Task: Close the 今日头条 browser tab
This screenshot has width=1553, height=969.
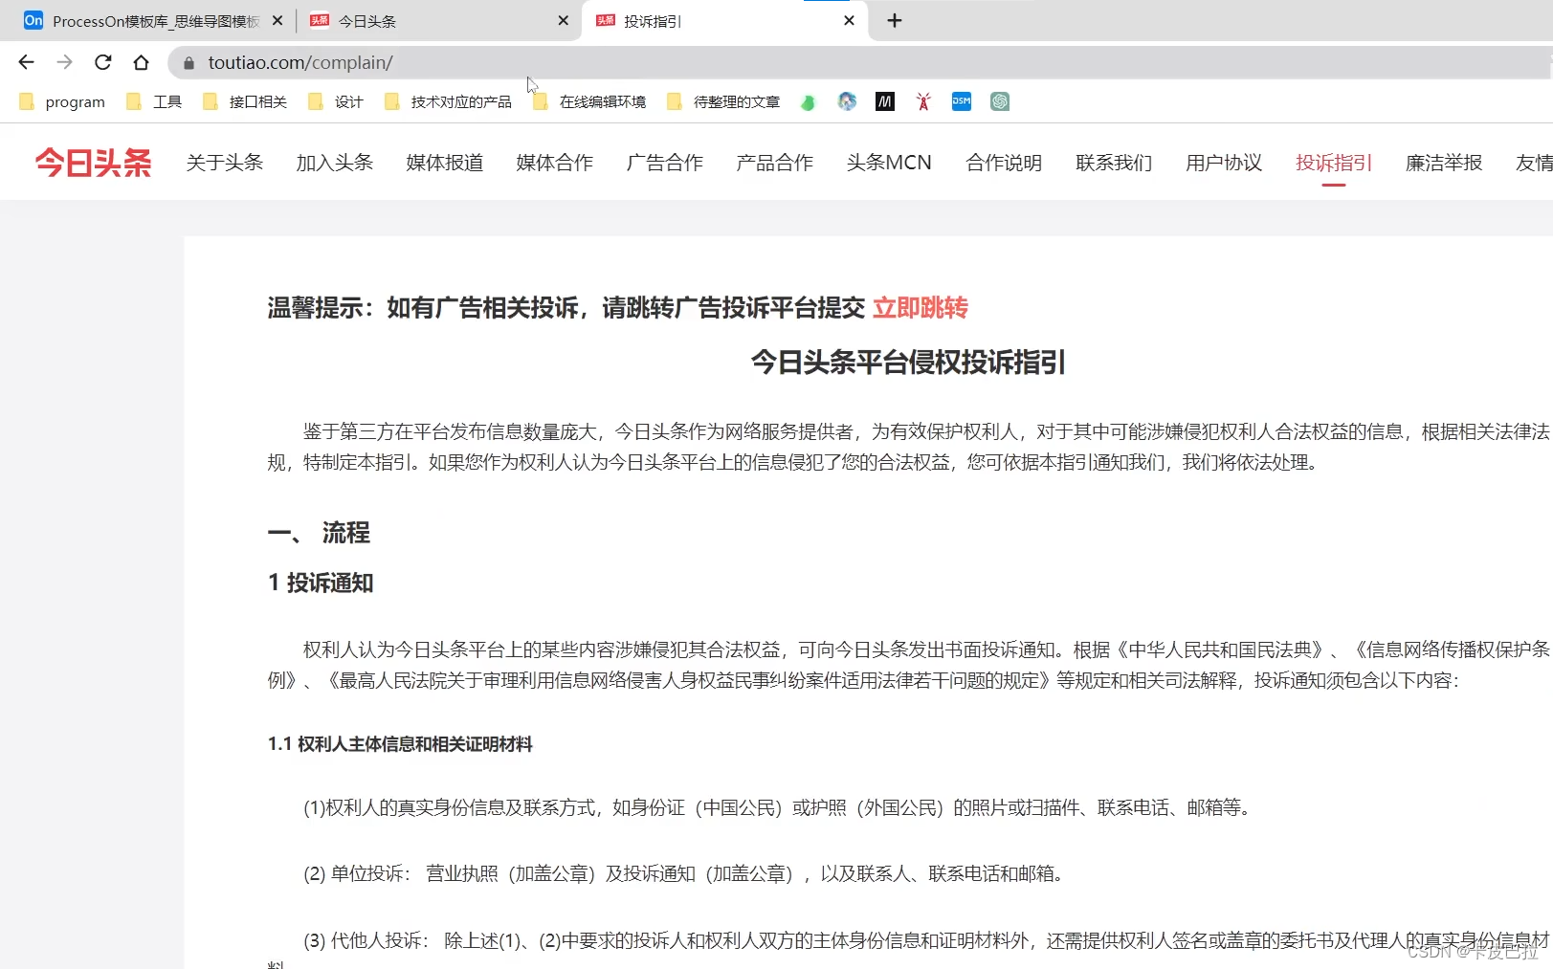Action: click(x=563, y=20)
